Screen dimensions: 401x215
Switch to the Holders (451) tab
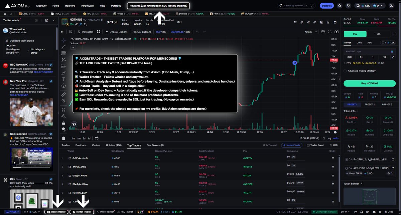click(114, 145)
